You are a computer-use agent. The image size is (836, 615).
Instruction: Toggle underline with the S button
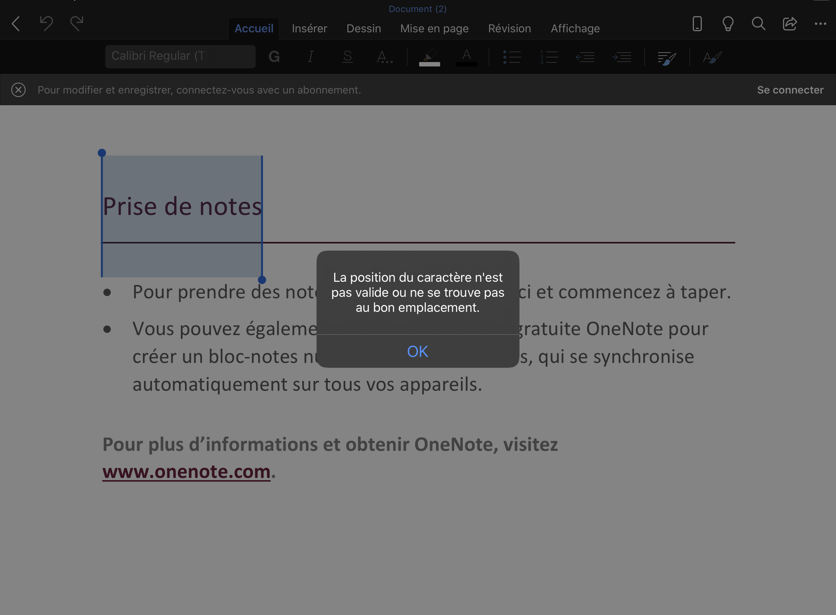point(348,57)
